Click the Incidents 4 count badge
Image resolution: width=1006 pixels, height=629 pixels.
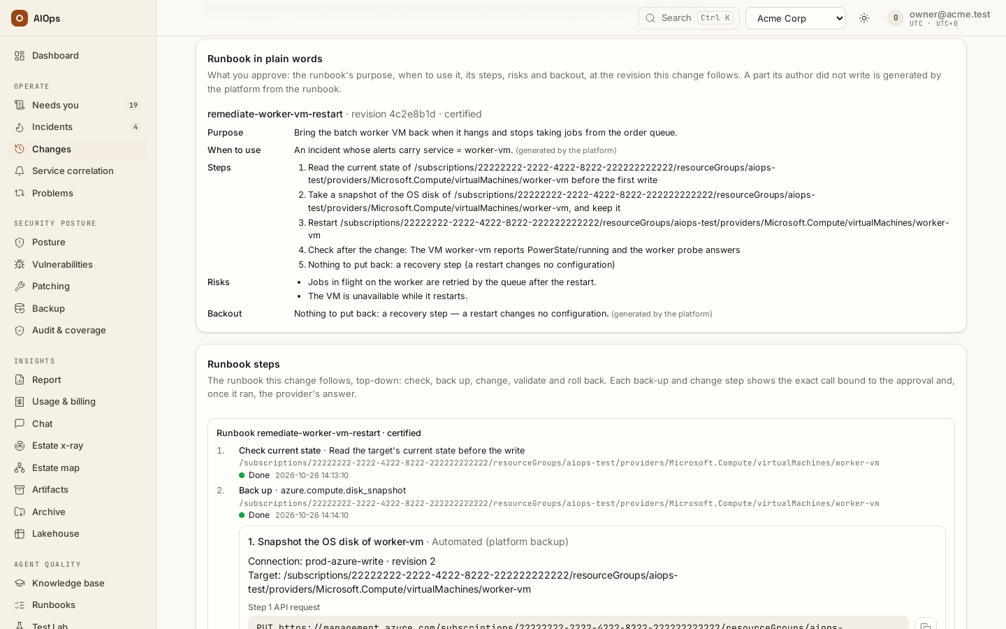(x=136, y=127)
